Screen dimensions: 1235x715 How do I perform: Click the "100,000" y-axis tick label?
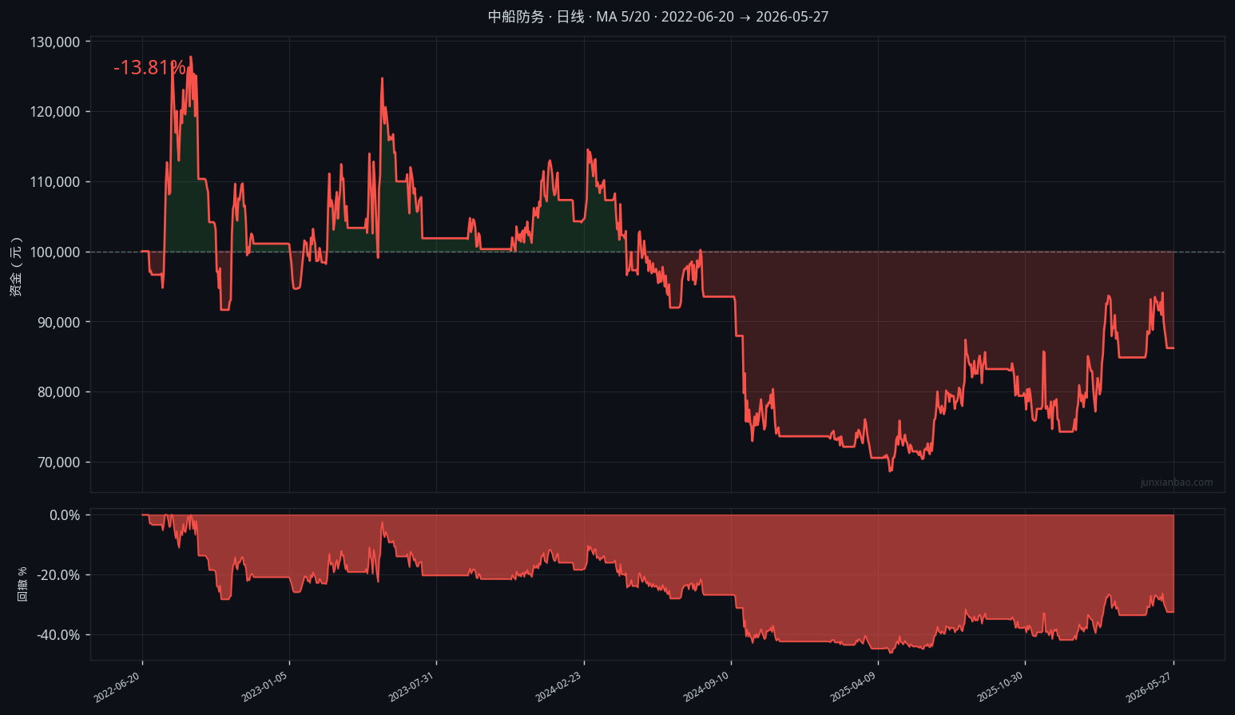pyautogui.click(x=55, y=252)
